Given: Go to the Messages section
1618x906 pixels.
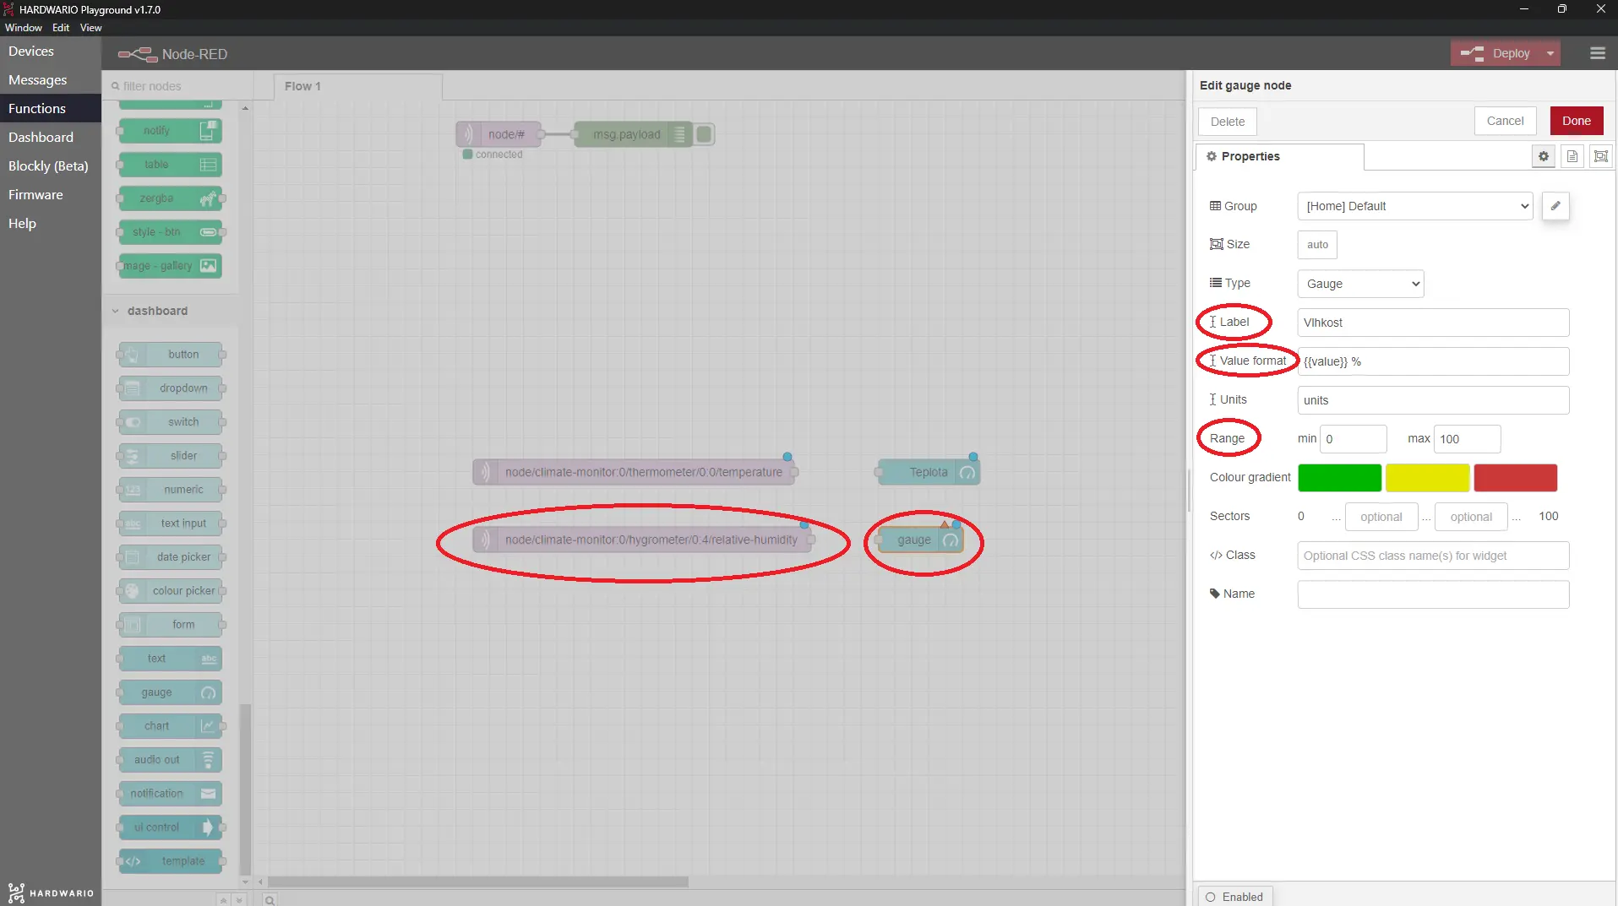Looking at the screenshot, I should click(51, 80).
